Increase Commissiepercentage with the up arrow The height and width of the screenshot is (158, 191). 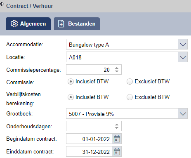click(117, 68)
